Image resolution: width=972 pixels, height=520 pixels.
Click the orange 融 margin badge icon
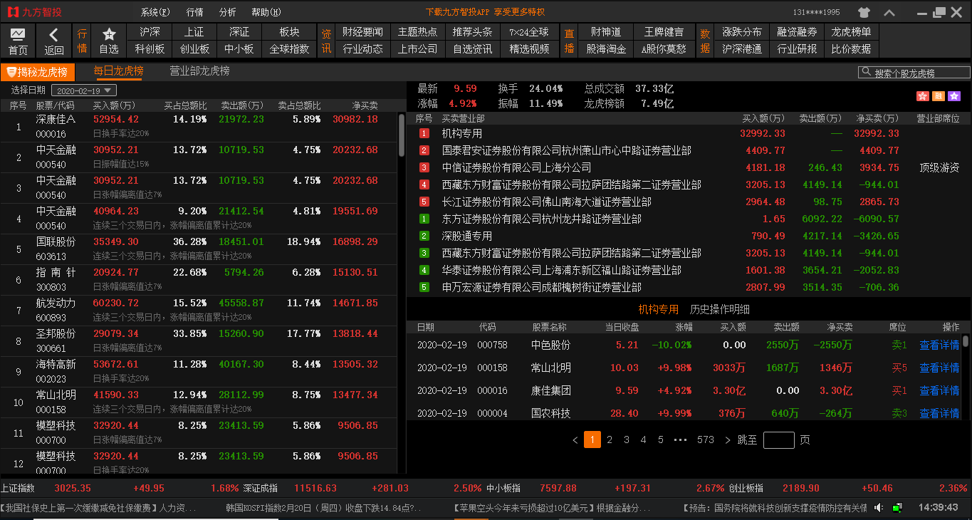[x=939, y=96]
